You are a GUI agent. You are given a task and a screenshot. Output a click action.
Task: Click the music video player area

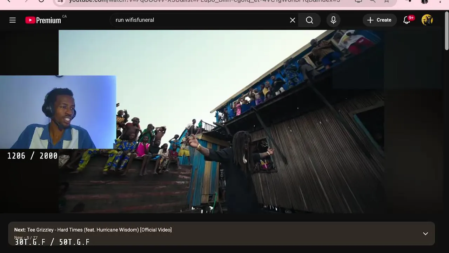tap(221, 121)
